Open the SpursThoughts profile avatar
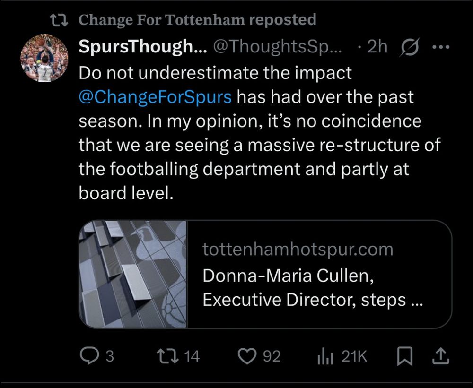 tap(44, 59)
